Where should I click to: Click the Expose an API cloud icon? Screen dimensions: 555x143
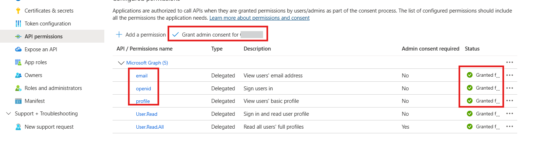pyautogui.click(x=18, y=49)
